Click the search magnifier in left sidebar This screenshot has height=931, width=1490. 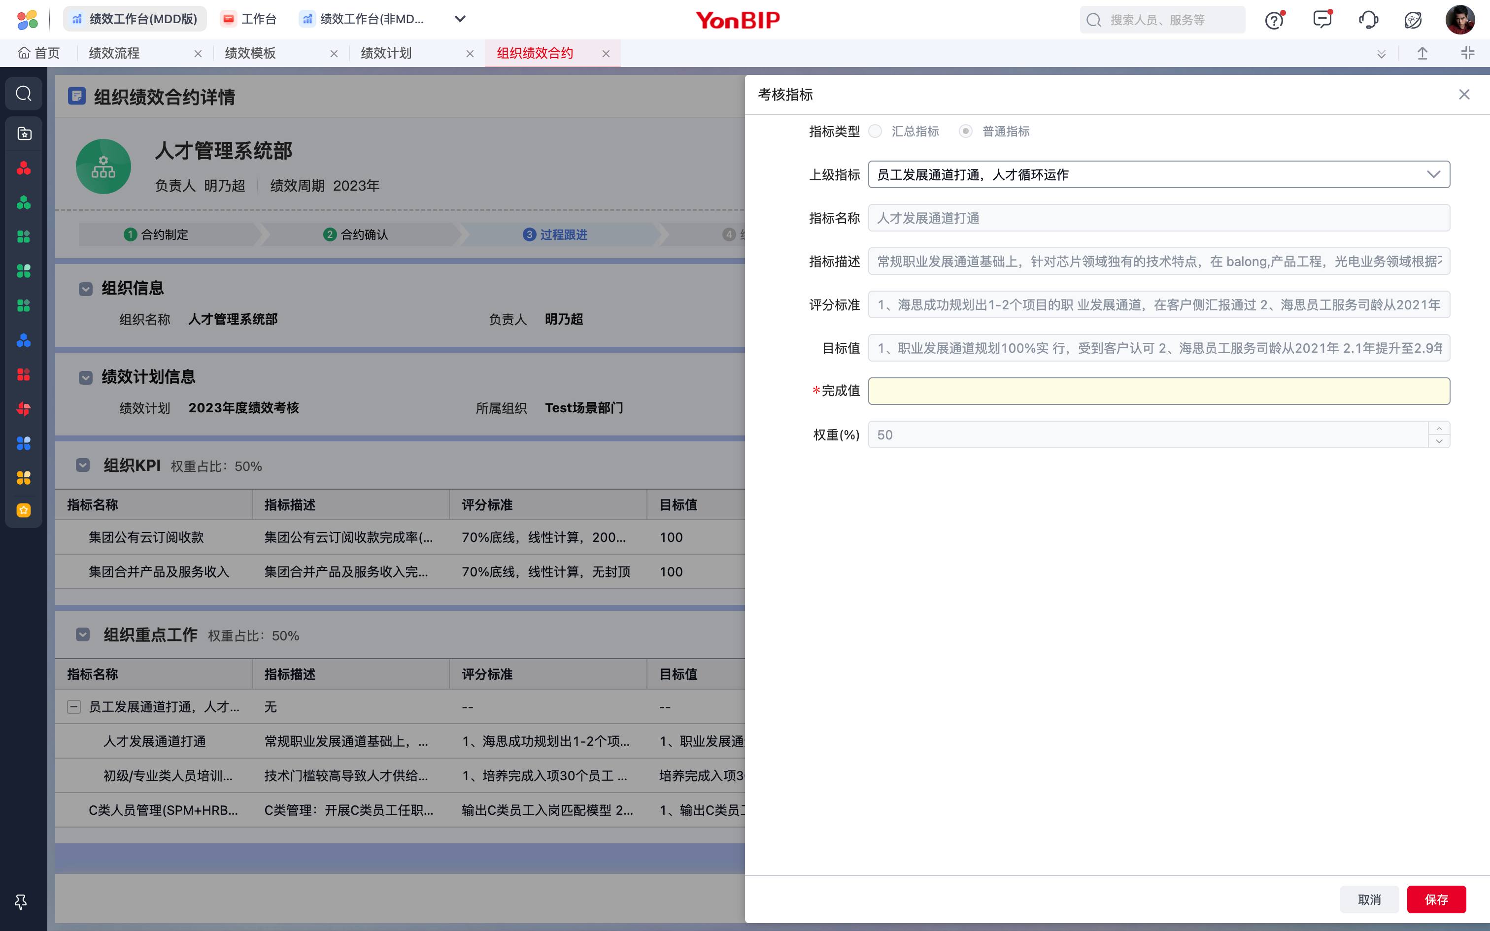coord(23,94)
